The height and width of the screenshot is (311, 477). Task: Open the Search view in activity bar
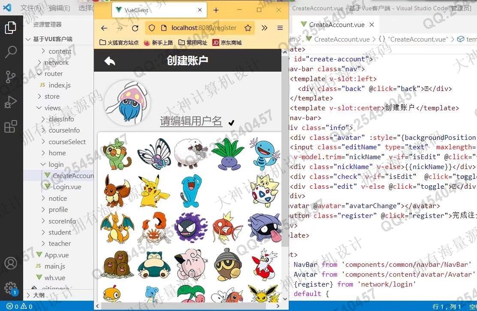coord(11,52)
